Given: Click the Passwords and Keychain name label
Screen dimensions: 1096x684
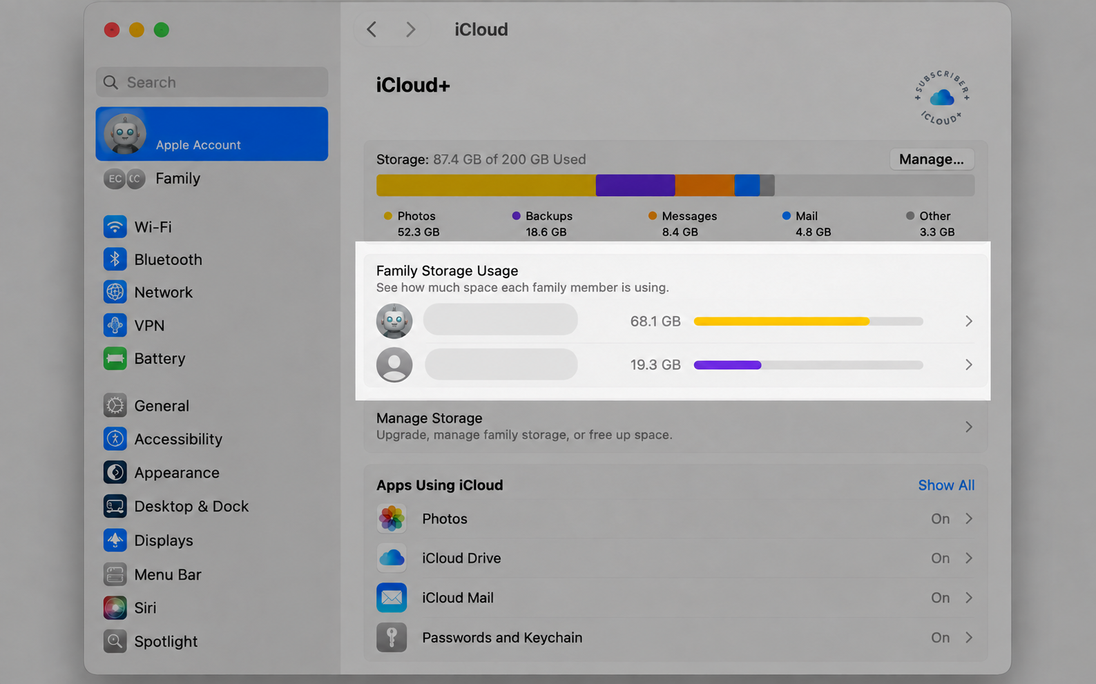Looking at the screenshot, I should click(x=502, y=637).
